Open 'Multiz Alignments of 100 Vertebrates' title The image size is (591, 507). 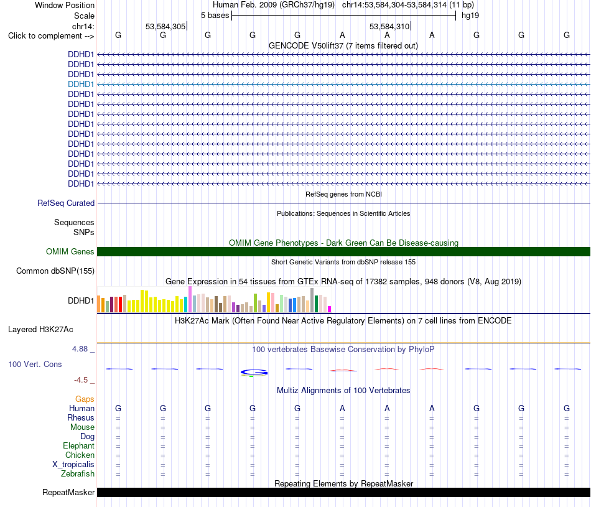343,390
